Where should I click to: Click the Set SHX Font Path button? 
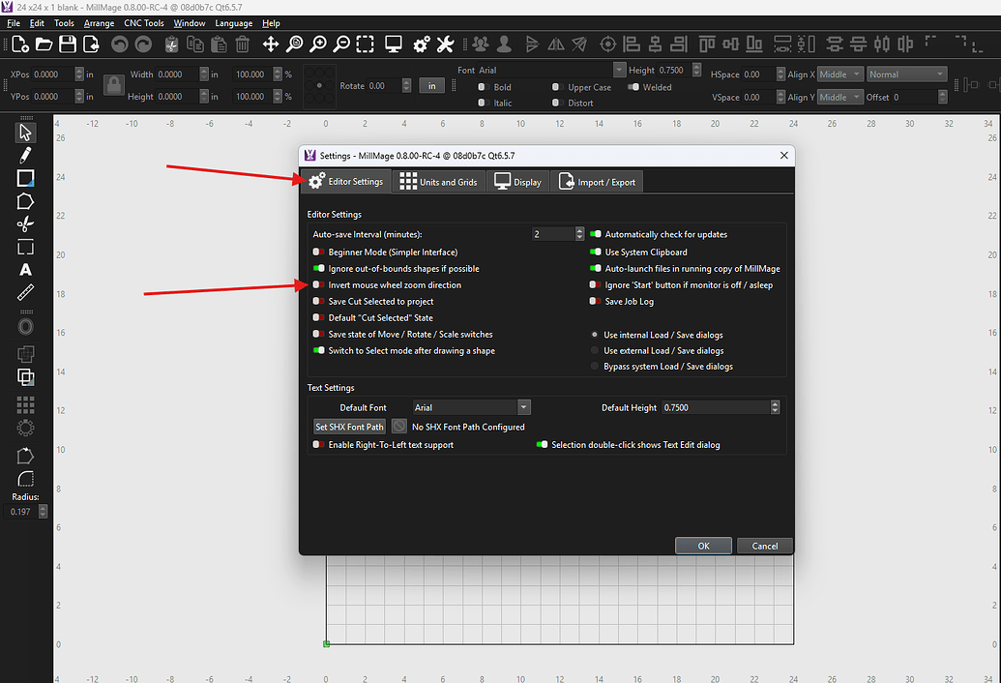coord(349,426)
